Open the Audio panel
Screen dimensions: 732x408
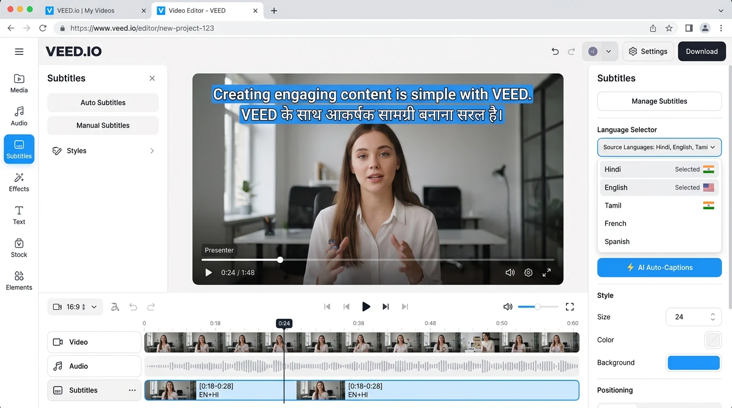pyautogui.click(x=19, y=116)
